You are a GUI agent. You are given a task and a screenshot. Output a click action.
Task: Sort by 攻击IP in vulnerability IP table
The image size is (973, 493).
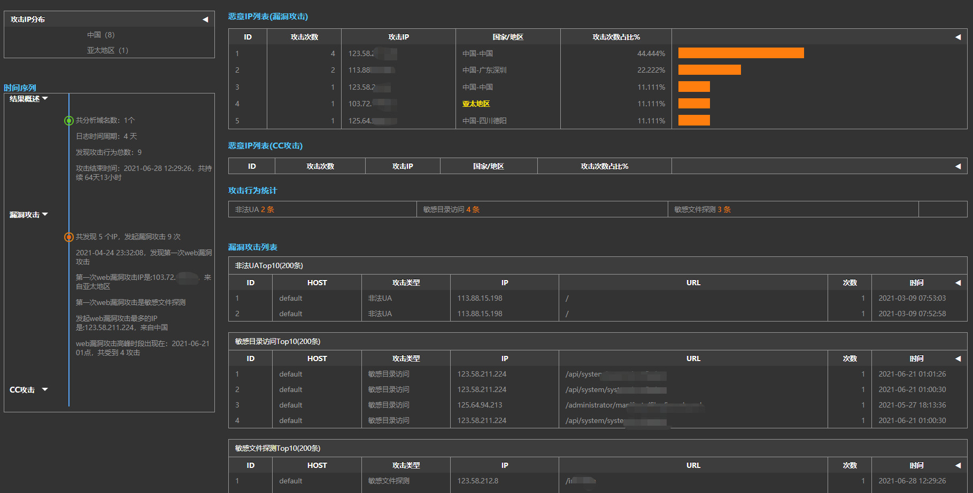click(398, 37)
